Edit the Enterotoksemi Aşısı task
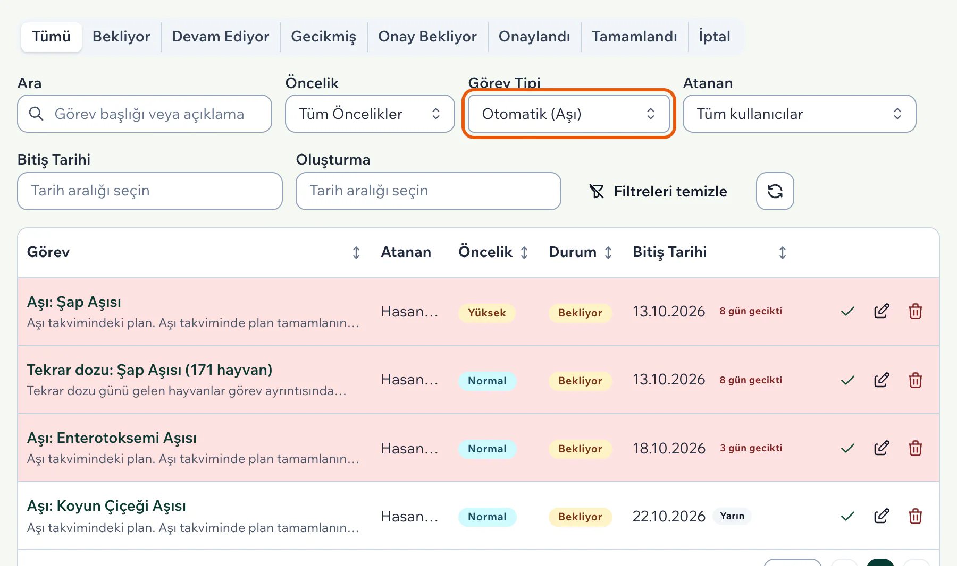The width and height of the screenshot is (957, 566). [882, 448]
